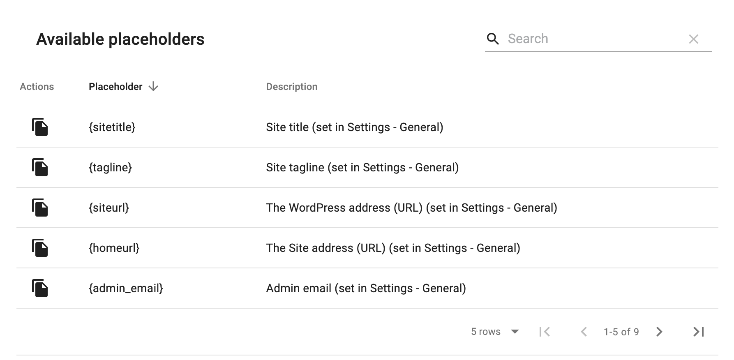Click the Description column header

[292, 87]
